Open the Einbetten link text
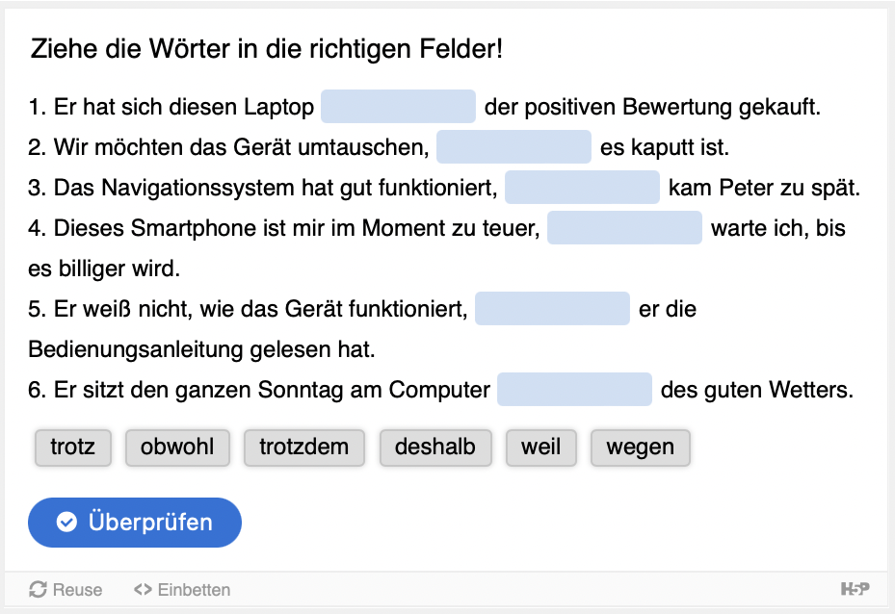This screenshot has height=614, width=895. click(194, 589)
